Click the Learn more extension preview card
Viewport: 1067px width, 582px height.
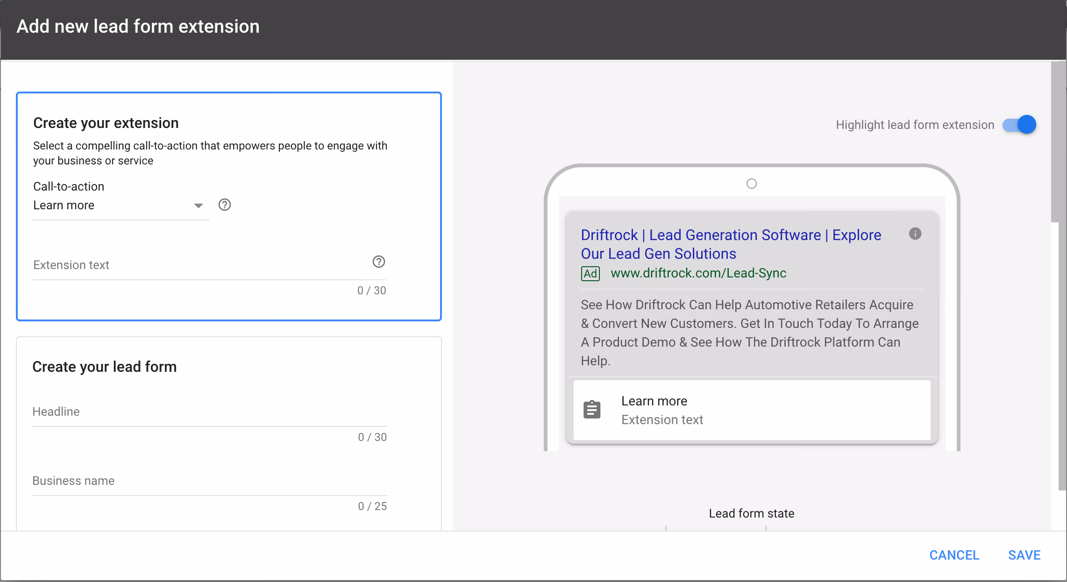[x=752, y=410]
